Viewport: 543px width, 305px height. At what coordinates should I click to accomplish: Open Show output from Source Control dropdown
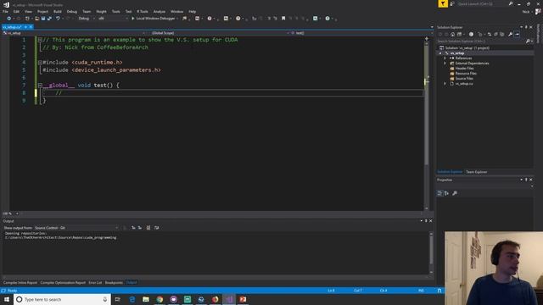(76, 228)
